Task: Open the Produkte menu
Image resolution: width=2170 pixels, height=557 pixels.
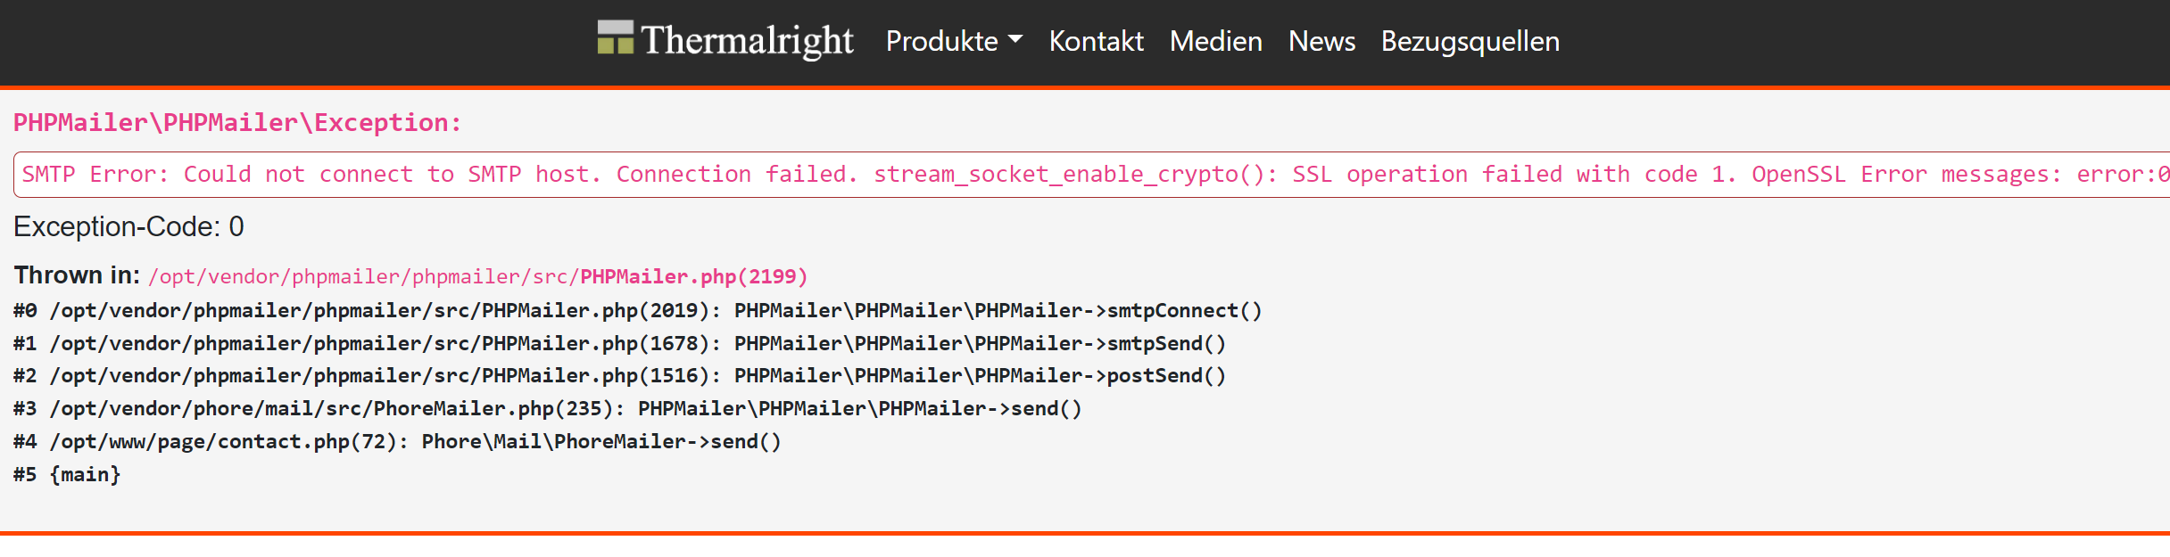Action: pyautogui.click(x=954, y=41)
